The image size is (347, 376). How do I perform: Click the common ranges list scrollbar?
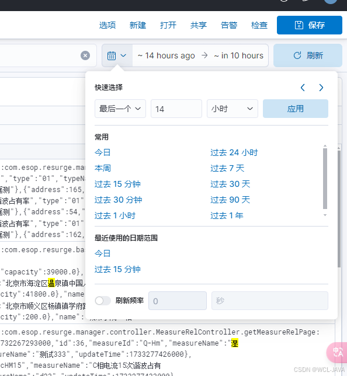(325, 179)
